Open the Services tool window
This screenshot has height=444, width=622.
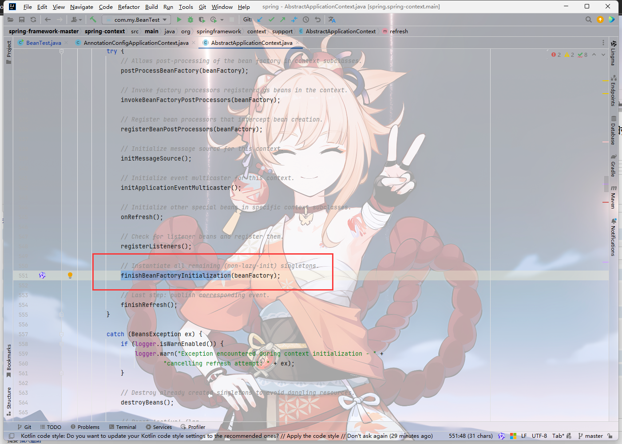(159, 427)
